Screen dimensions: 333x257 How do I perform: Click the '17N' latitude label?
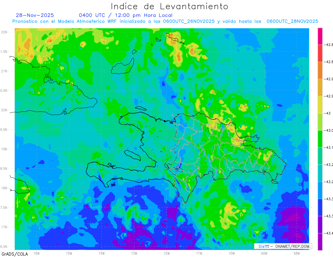coord(4,227)
